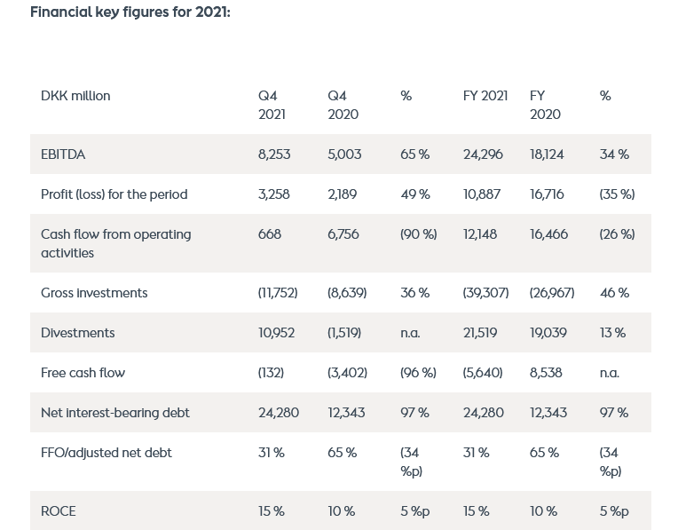Image resolution: width=678 pixels, height=530 pixels.
Task: Click the EBITDA Q4 2021 value 8,253
Action: 274,154
